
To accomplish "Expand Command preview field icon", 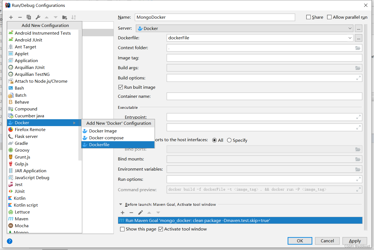I will [358, 190].
